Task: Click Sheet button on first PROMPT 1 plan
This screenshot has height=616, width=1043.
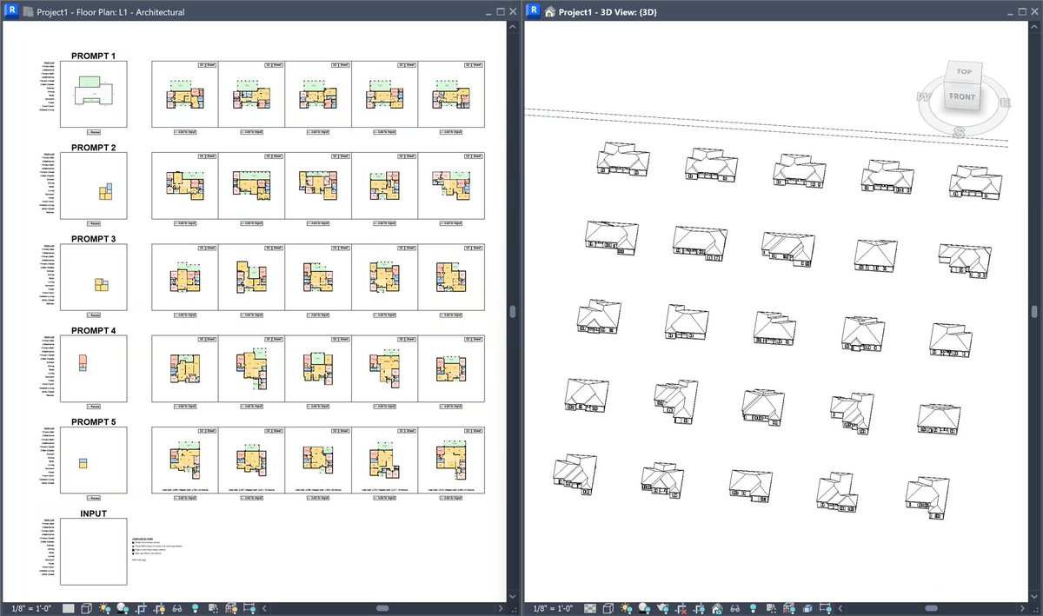Action: point(209,65)
